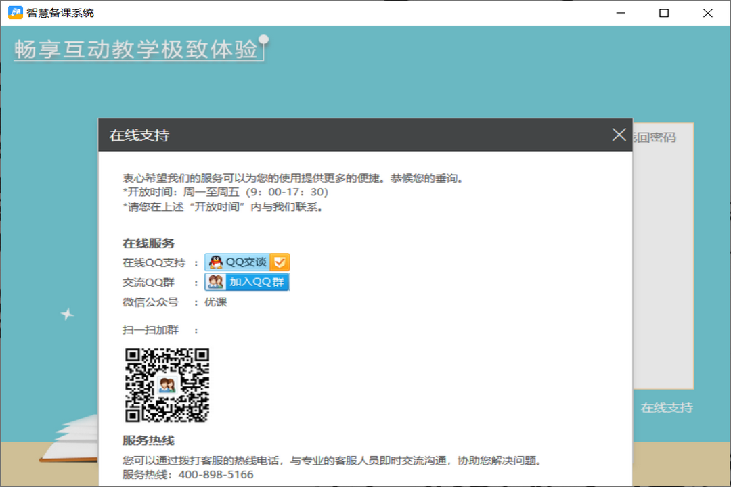Click the orange checkmark badge beside QQ交谈
This screenshot has height=487, width=731.
(279, 262)
